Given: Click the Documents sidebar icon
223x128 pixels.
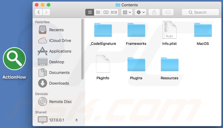Looking at the screenshot, I should point(43,72).
